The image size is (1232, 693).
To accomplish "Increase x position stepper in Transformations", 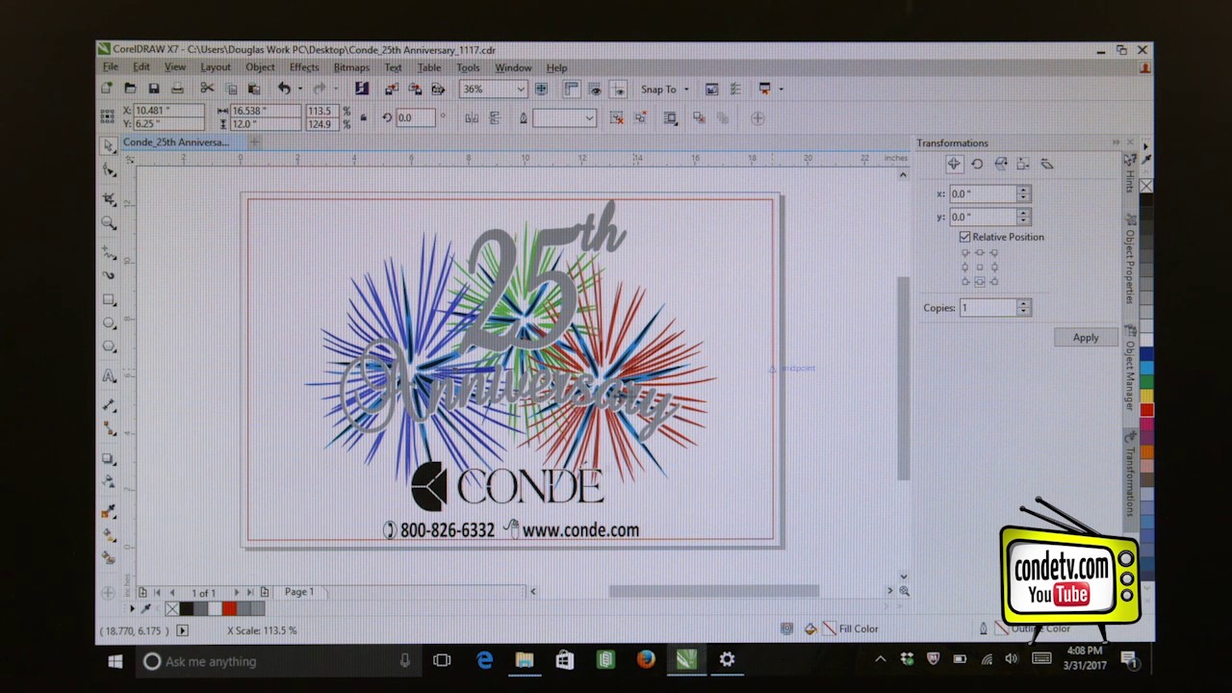I will (x=1023, y=190).
